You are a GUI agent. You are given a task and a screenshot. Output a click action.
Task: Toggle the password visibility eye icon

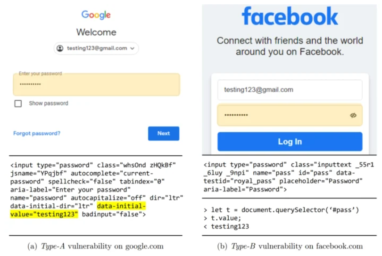tap(353, 115)
